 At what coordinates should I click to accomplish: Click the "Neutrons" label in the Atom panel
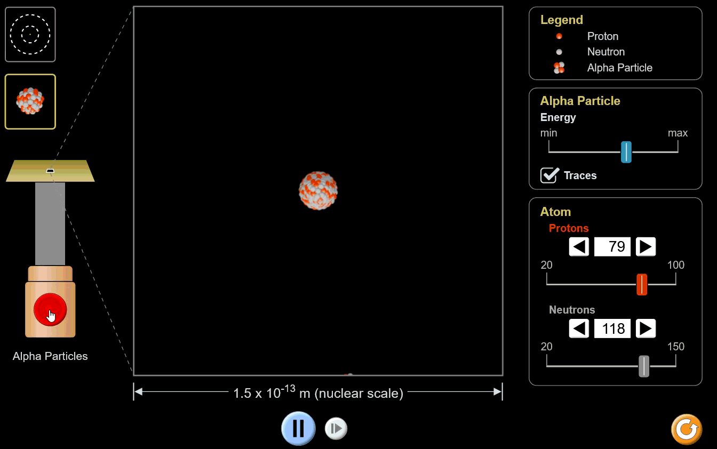pos(572,310)
